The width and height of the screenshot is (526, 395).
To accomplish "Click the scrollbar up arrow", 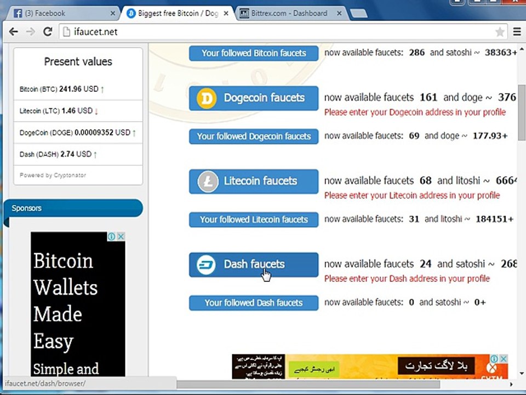I will click(x=522, y=49).
